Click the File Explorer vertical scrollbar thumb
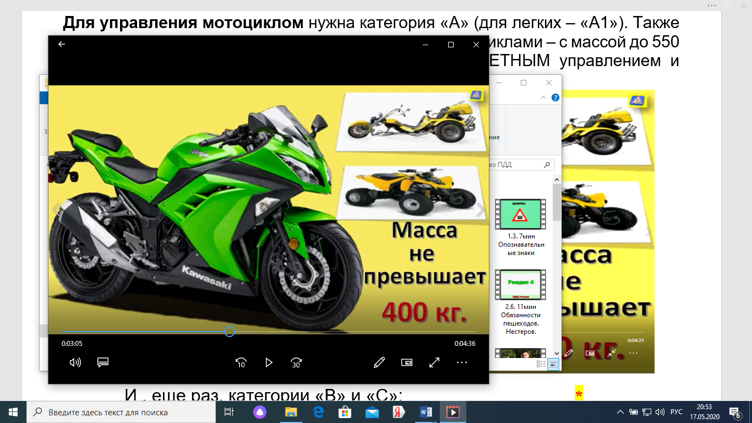Image resolution: width=752 pixels, height=423 pixels. (557, 202)
